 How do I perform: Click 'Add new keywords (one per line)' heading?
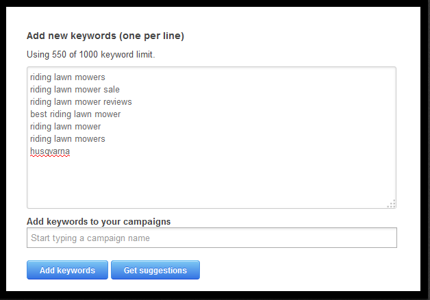(x=105, y=36)
